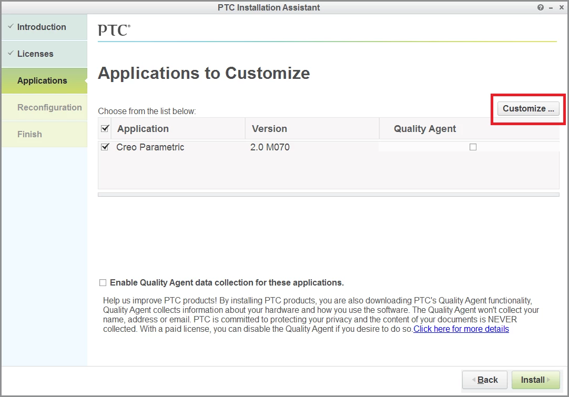Minimize the PTC Installation Assistant window
This screenshot has width=569, height=397.
[x=551, y=7]
